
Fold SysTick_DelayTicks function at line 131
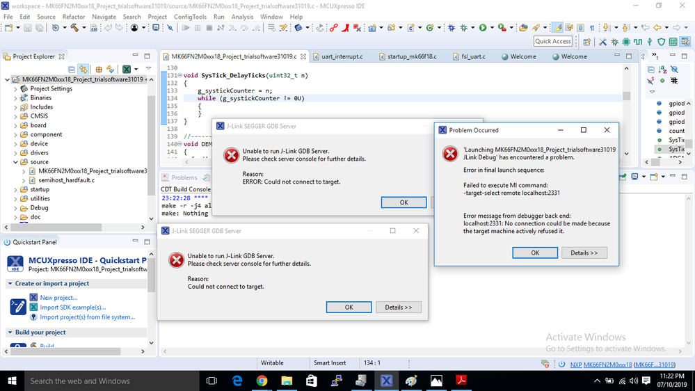point(180,75)
